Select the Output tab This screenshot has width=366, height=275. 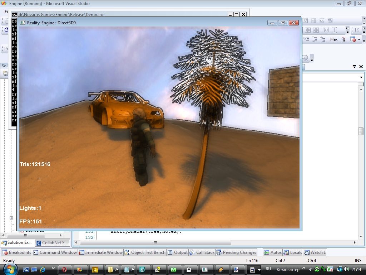(x=178, y=252)
